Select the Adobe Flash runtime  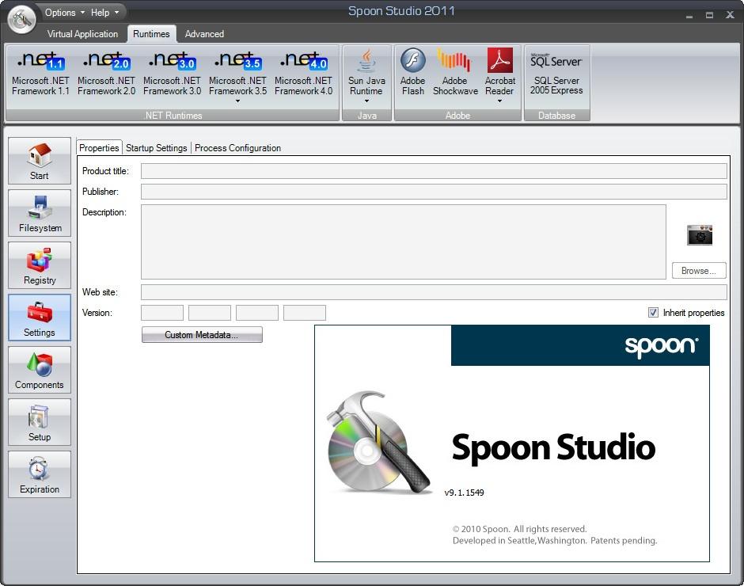pyautogui.click(x=413, y=72)
